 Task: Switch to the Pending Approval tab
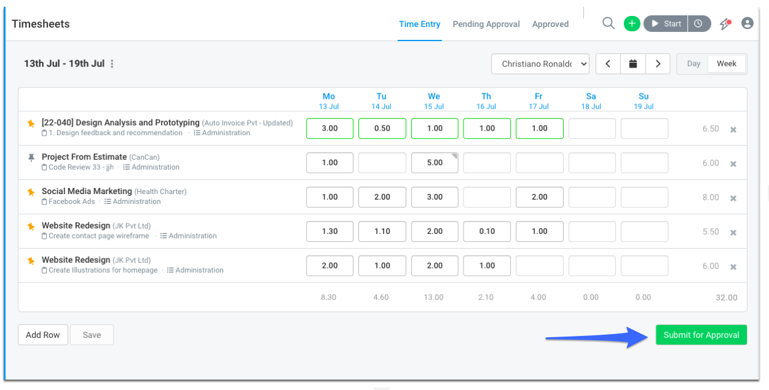click(x=486, y=24)
